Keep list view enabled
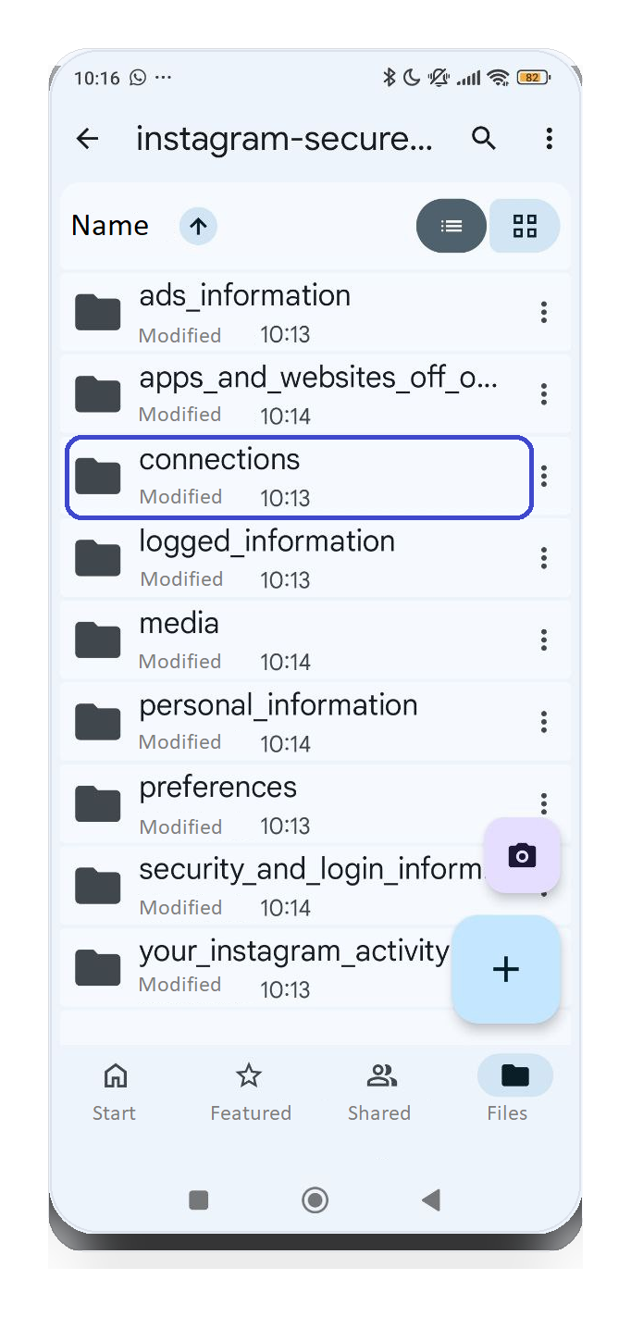The width and height of the screenshot is (631, 1317). click(x=452, y=226)
